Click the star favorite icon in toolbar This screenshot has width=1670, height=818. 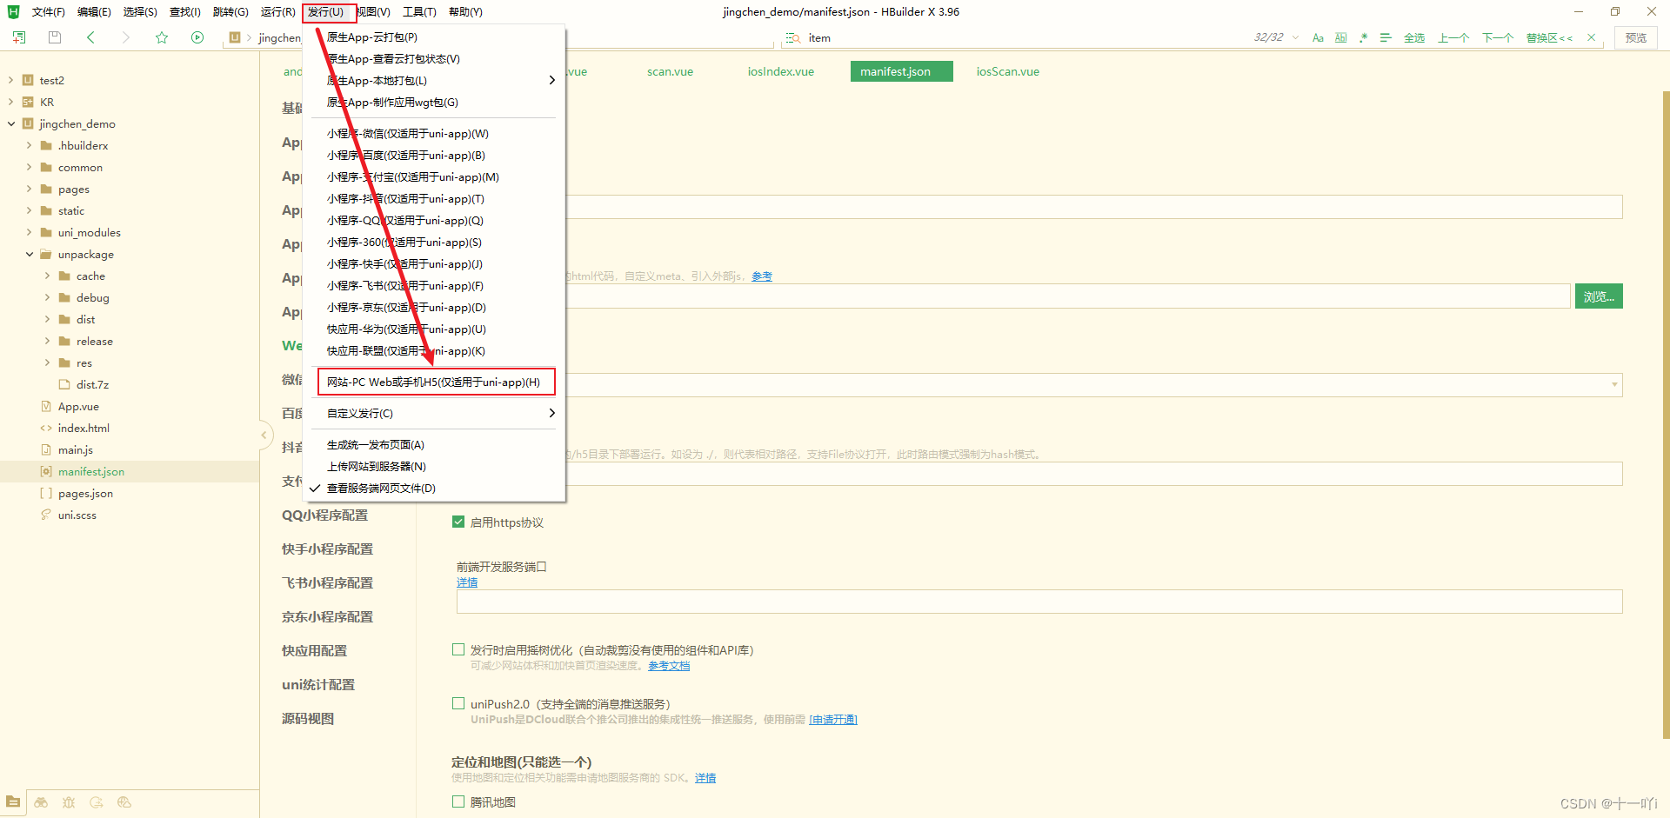click(162, 37)
